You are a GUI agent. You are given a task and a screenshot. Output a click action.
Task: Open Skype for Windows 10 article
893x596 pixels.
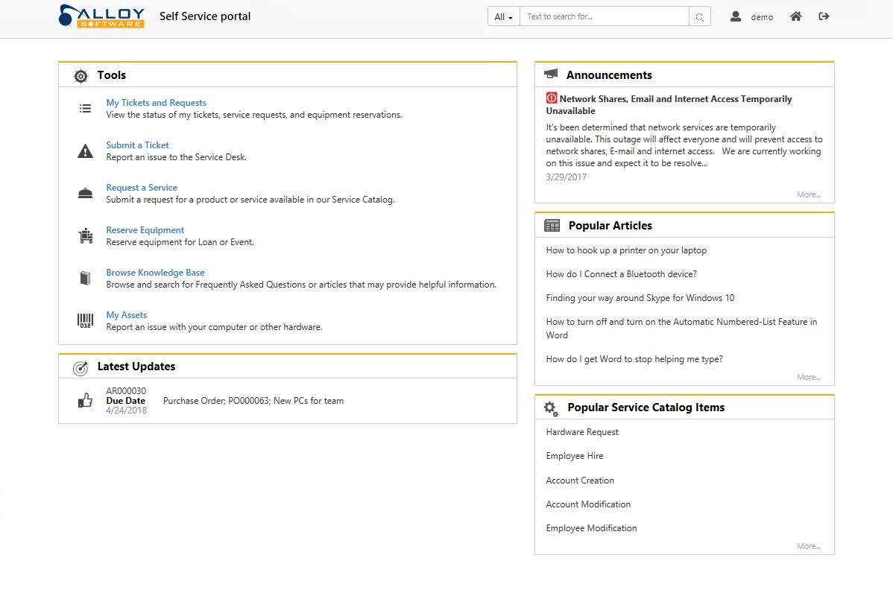640,298
